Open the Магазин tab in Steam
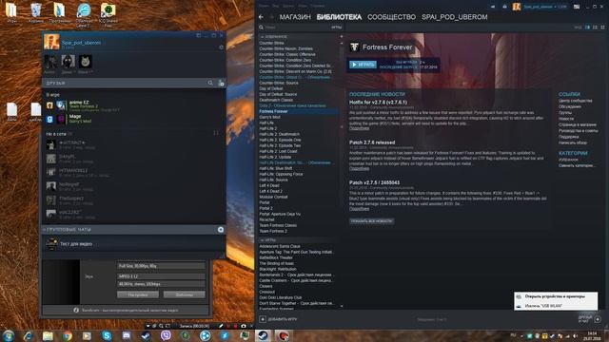The image size is (609, 342). pos(295,17)
